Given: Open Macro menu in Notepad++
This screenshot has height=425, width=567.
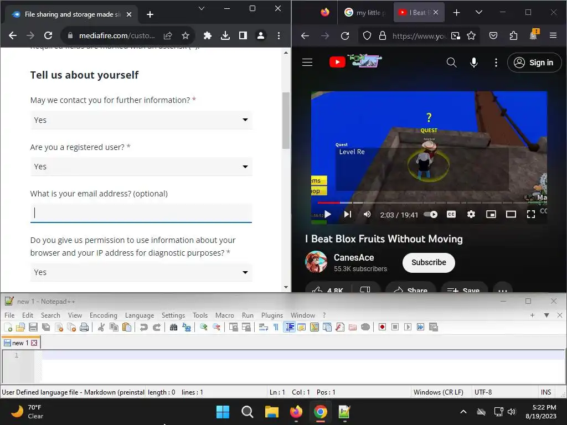Looking at the screenshot, I should [x=225, y=315].
